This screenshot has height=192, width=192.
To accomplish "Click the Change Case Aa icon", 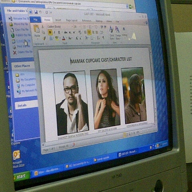I will (x=70, y=38).
